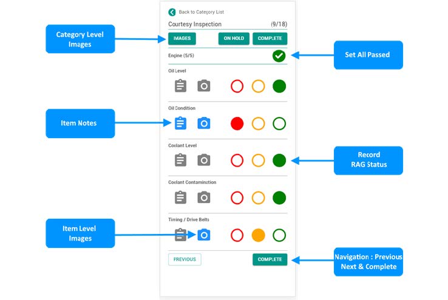The width and height of the screenshot is (448, 300).
Task: Set all Engine items passed with green checkmark
Action: coord(279,56)
